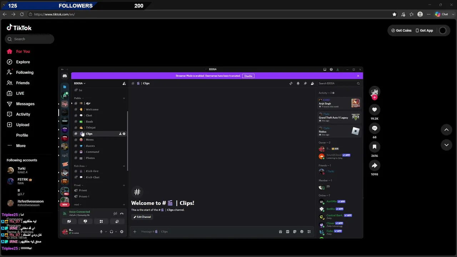Collapse the Kick Area category
The height and width of the screenshot is (257, 457).
80,166
